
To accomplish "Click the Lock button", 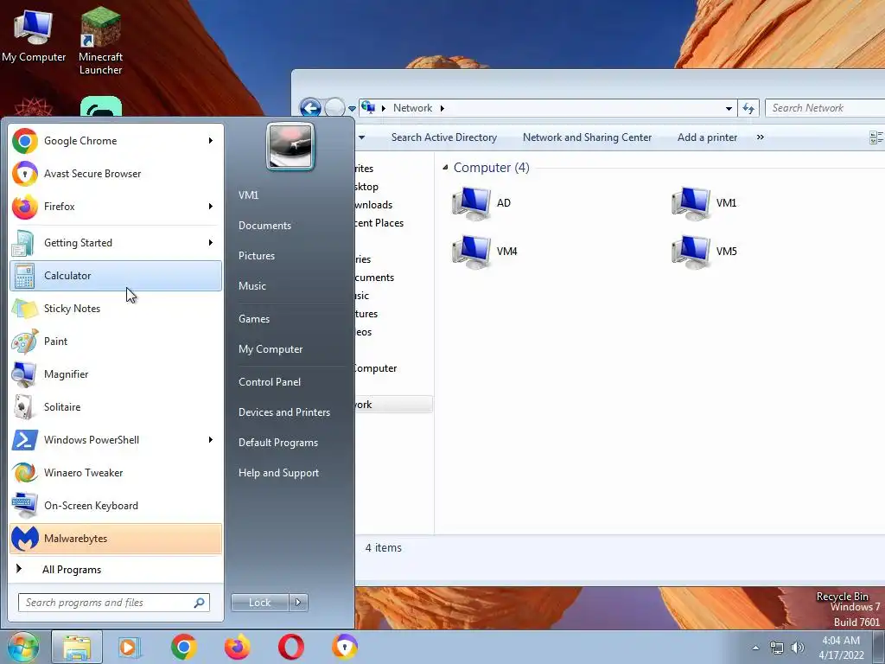I will (x=260, y=603).
